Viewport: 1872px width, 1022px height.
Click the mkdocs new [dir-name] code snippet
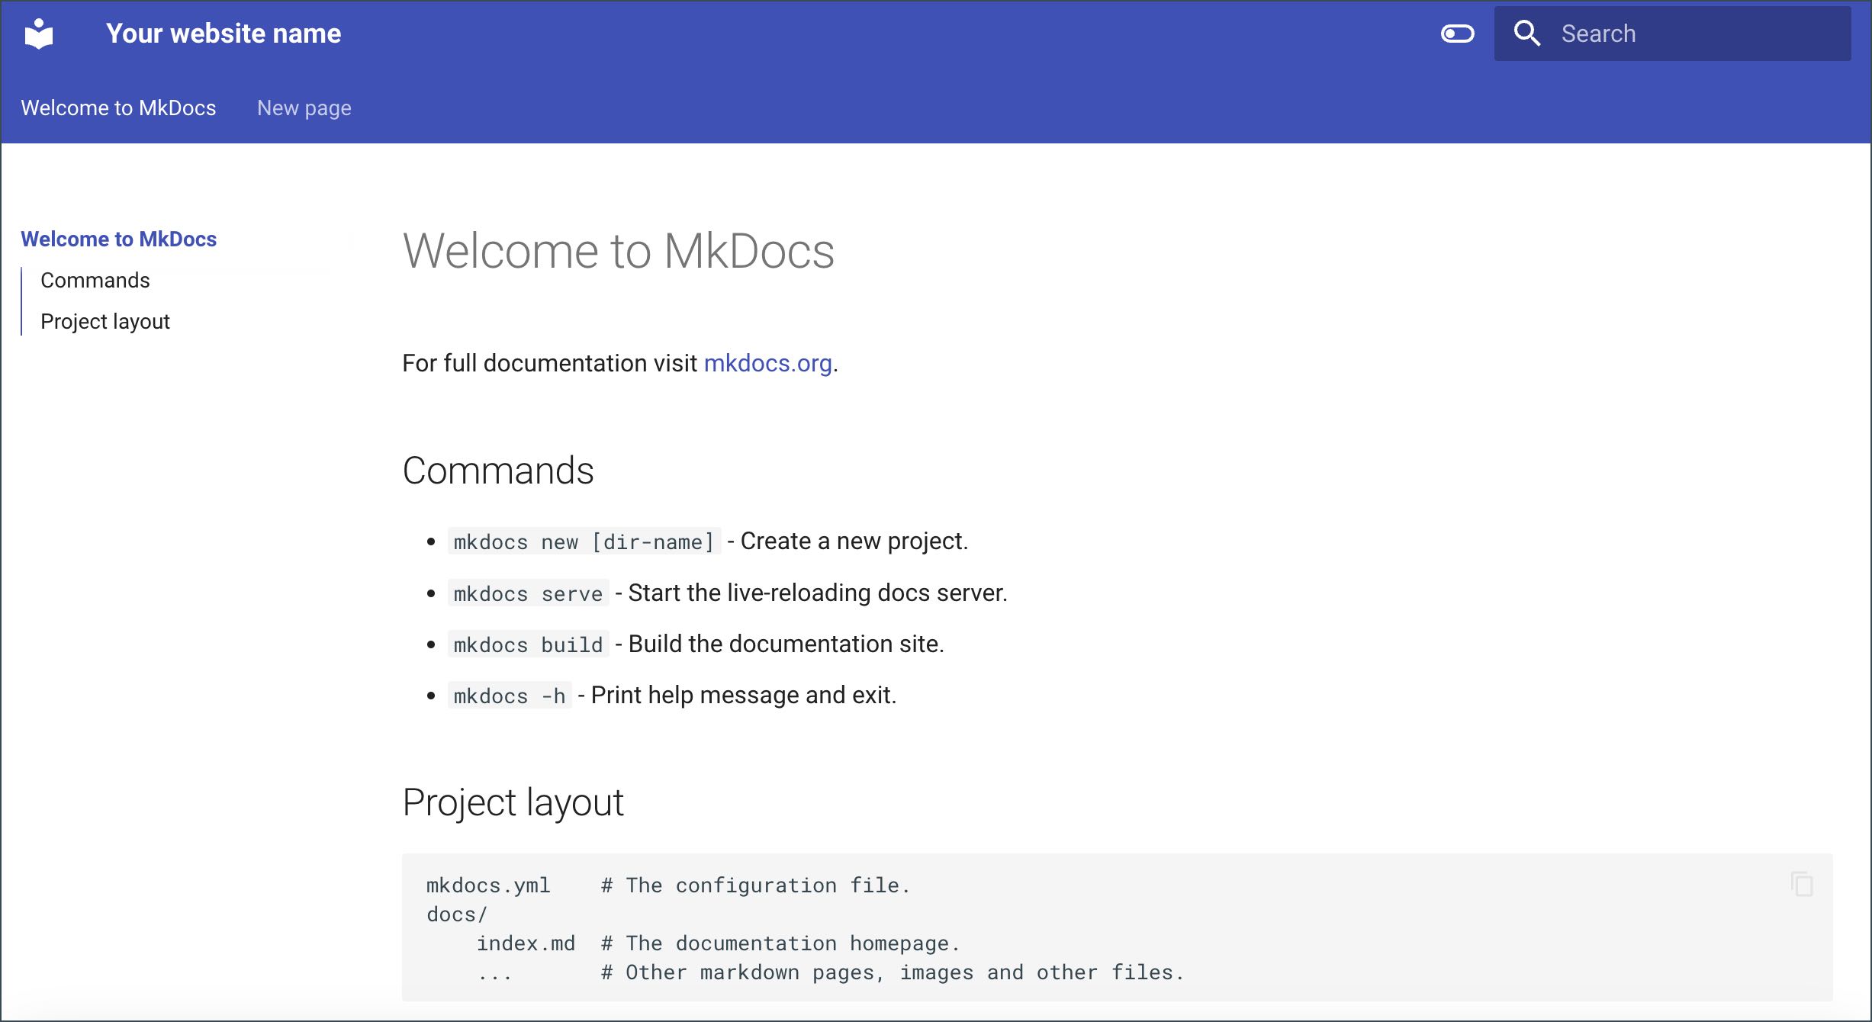(584, 542)
